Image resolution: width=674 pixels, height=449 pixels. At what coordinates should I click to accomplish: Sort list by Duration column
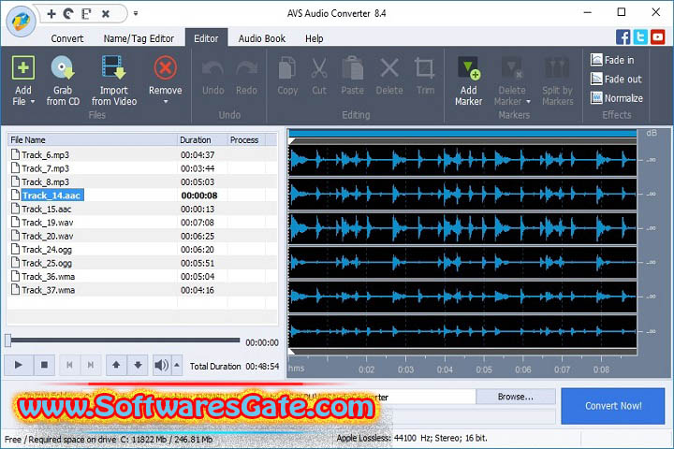tap(202, 140)
